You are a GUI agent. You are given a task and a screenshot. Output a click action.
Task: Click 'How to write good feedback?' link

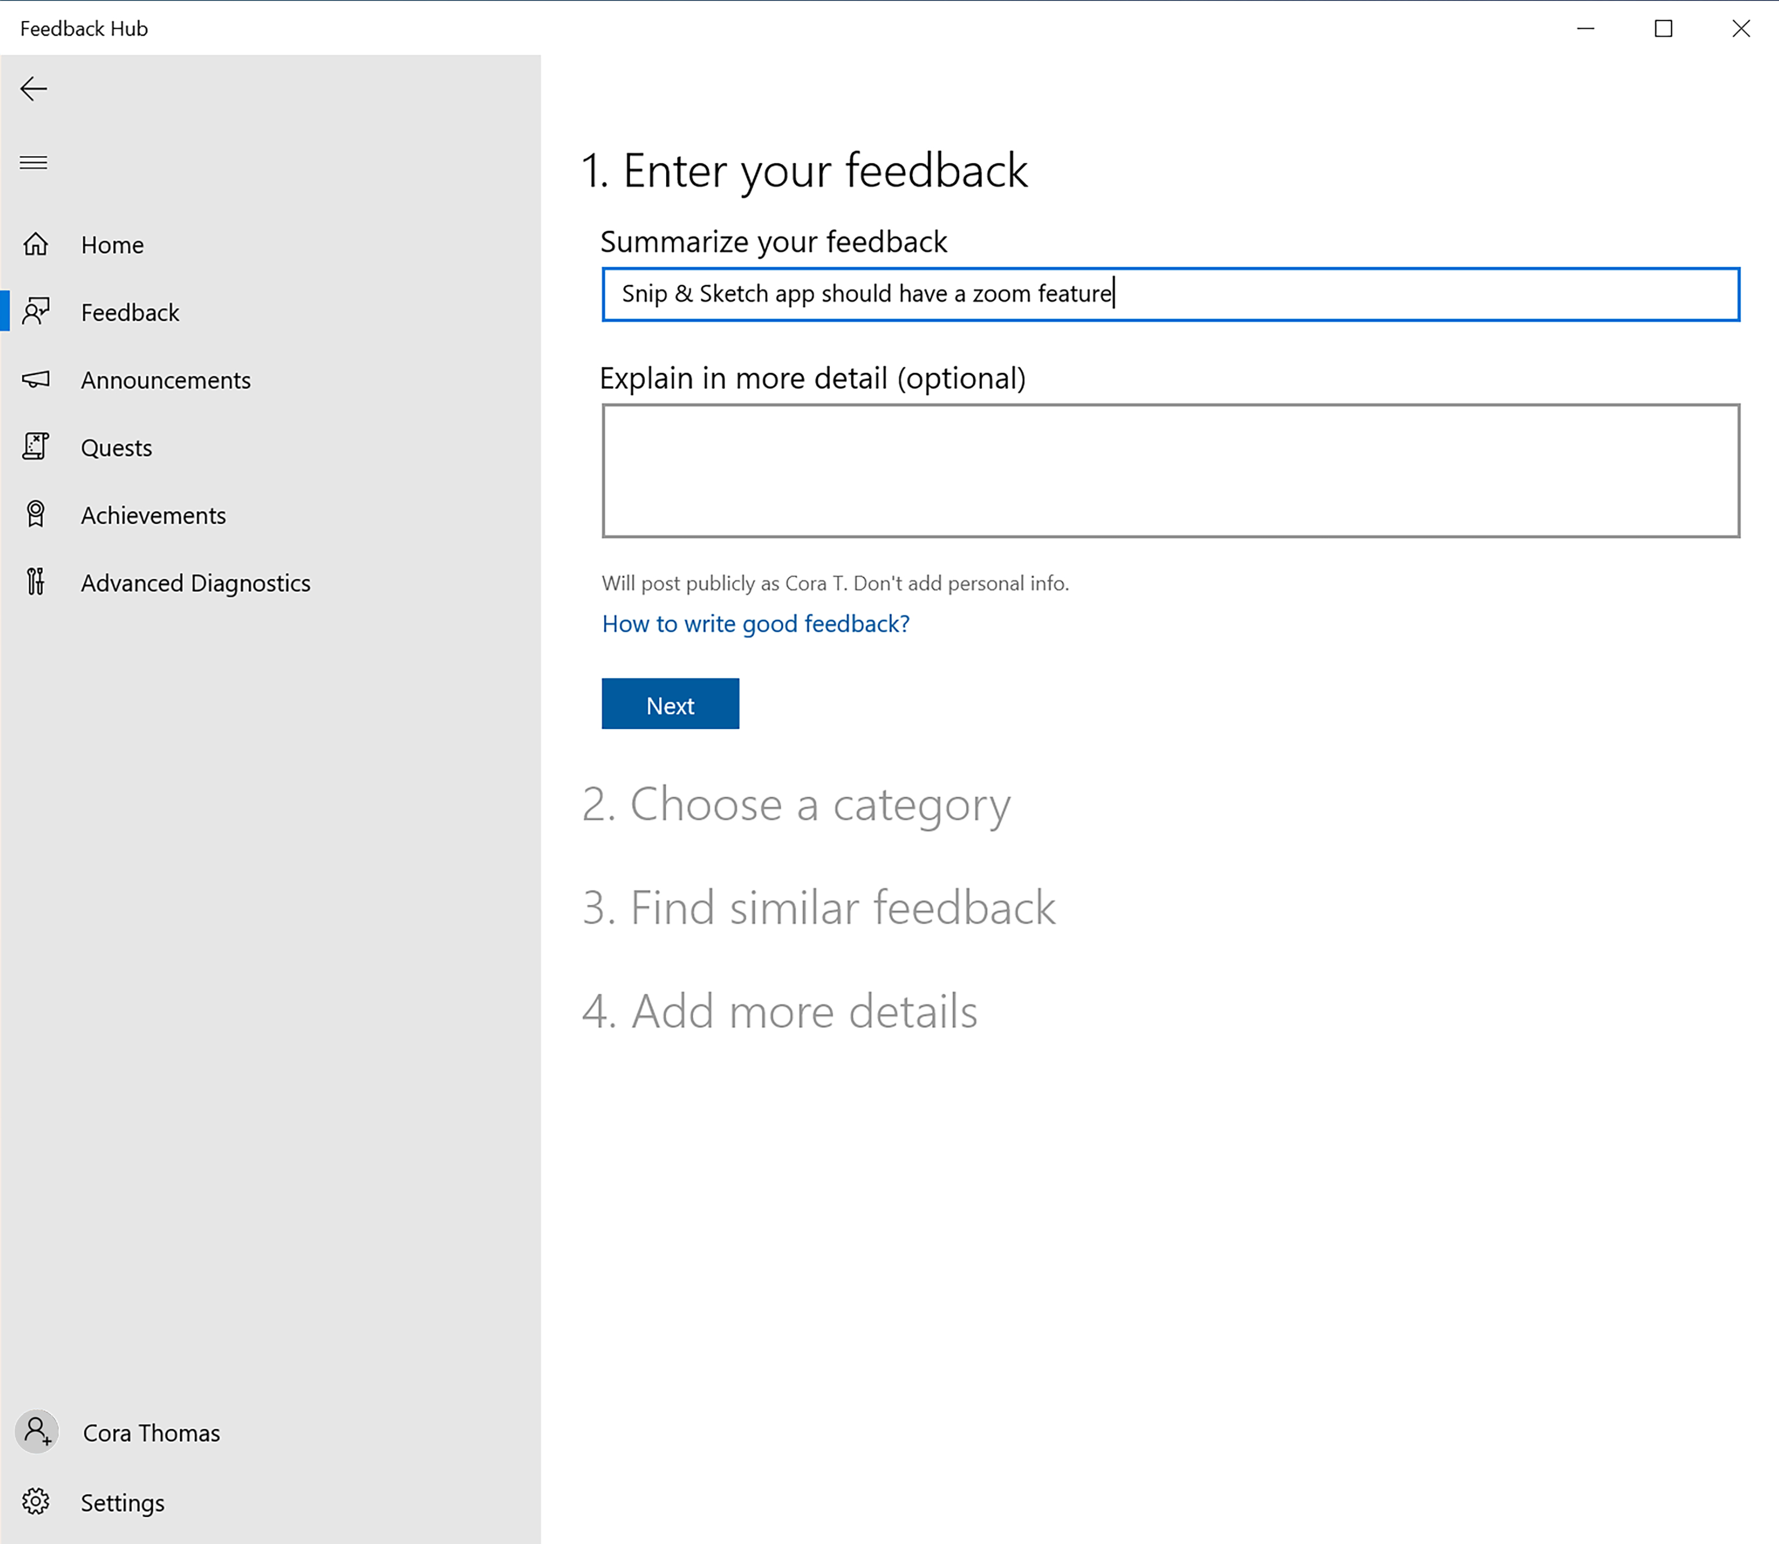(x=755, y=623)
